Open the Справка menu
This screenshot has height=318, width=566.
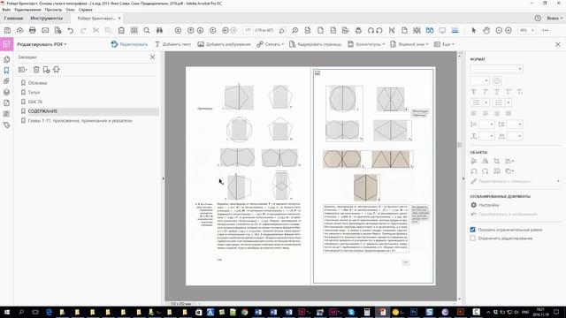click(86, 10)
